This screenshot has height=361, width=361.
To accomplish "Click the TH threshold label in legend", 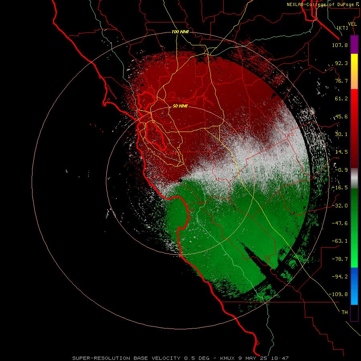I will pos(345,312).
